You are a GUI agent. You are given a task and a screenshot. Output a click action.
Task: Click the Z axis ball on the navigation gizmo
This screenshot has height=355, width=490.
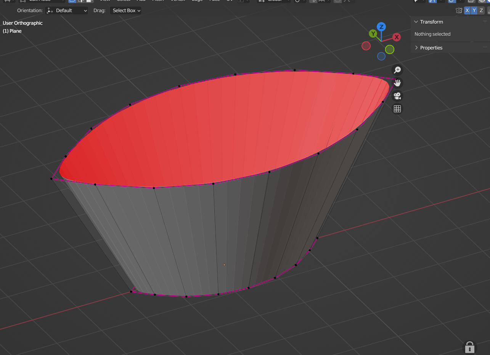tap(381, 26)
